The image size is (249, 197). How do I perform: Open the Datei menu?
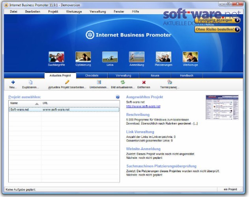click(13, 11)
